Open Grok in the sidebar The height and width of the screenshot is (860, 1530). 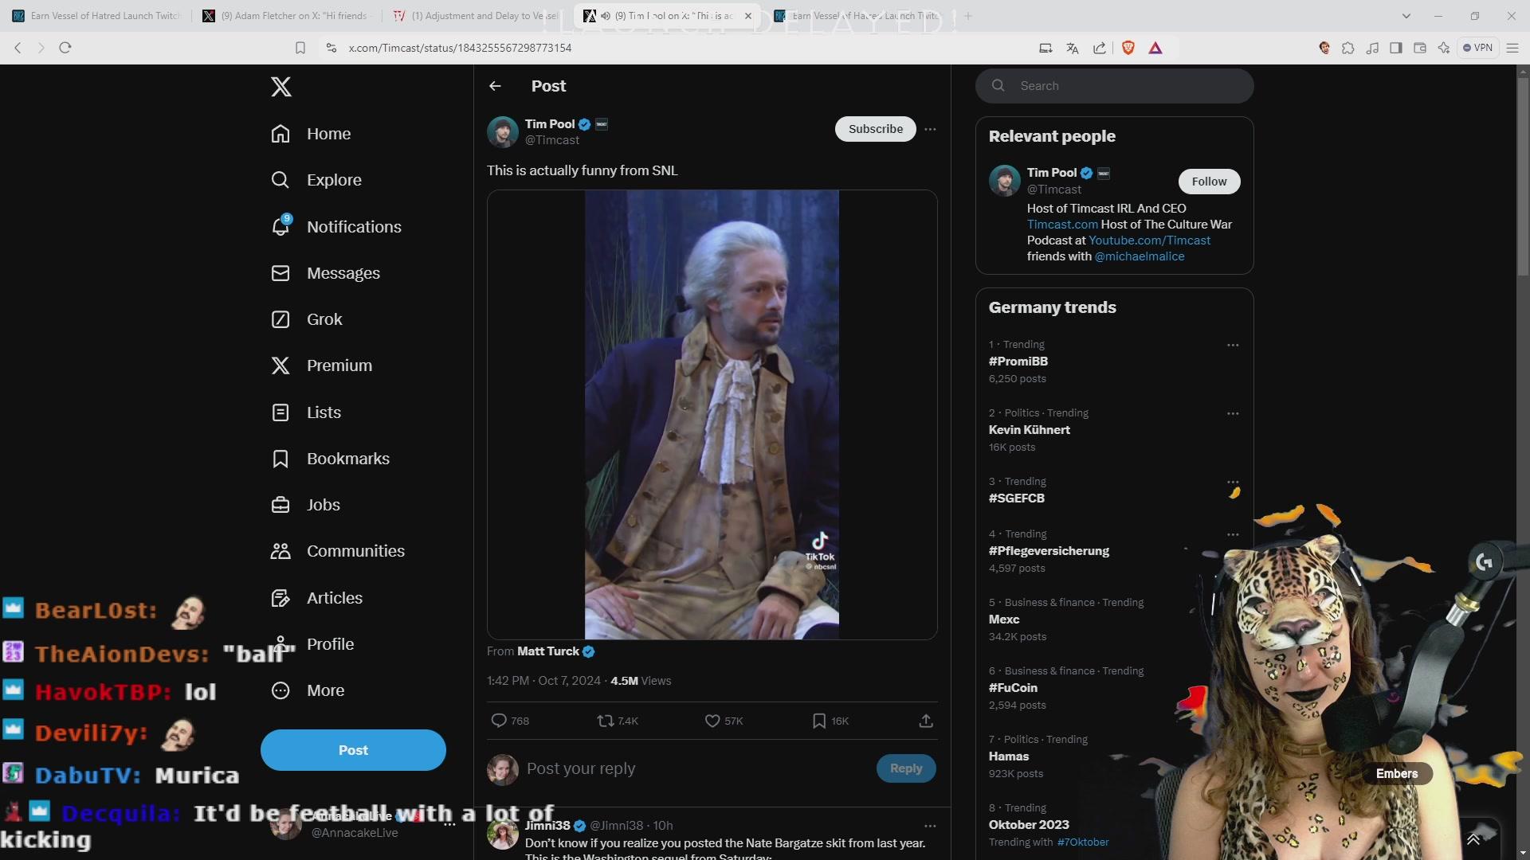click(x=307, y=319)
